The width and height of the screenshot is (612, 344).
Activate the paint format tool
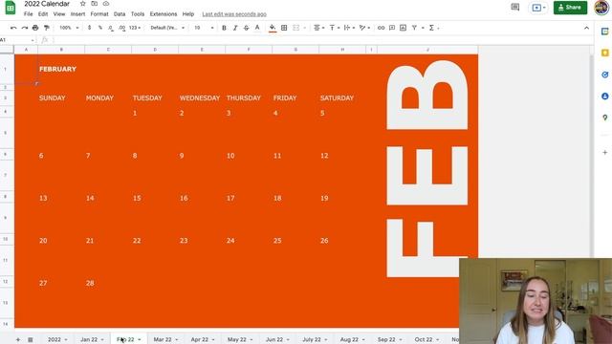(x=47, y=28)
